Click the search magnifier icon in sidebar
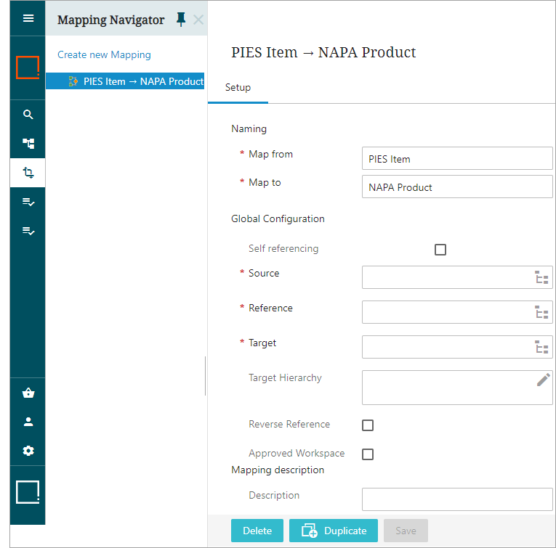The width and height of the screenshot is (556, 548). tap(28, 115)
